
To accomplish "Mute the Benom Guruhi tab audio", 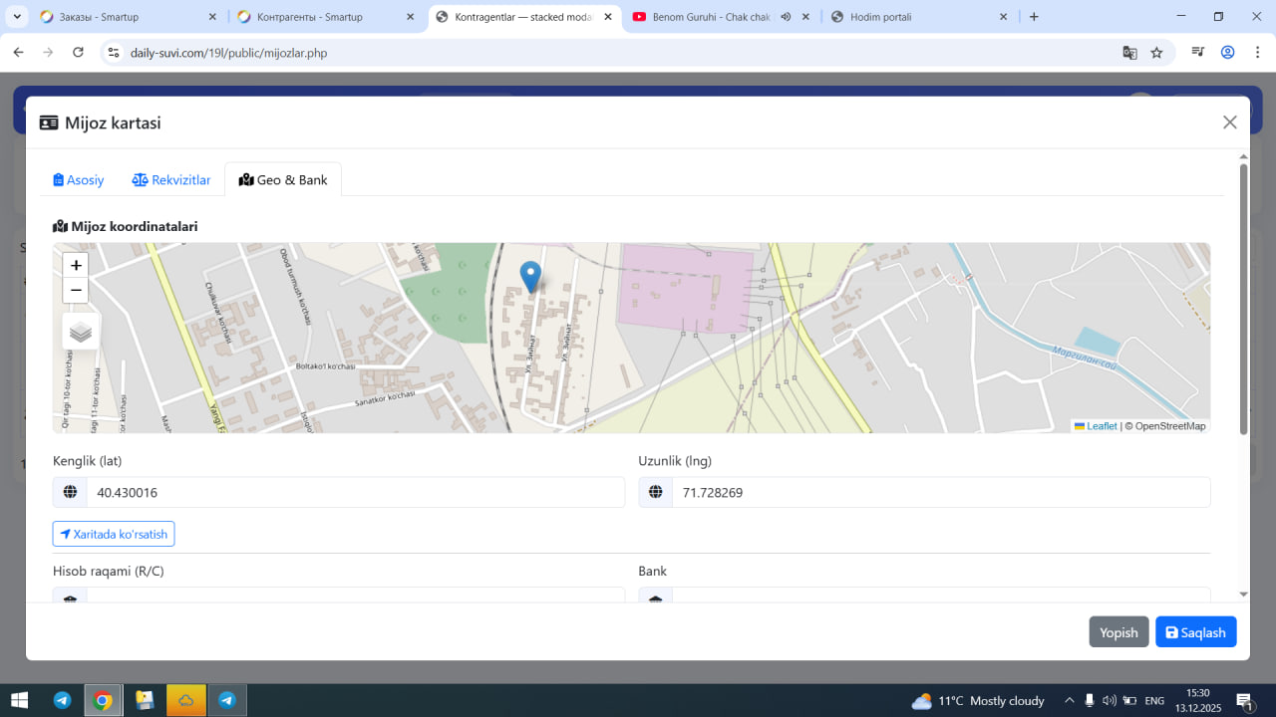I will coord(786,17).
